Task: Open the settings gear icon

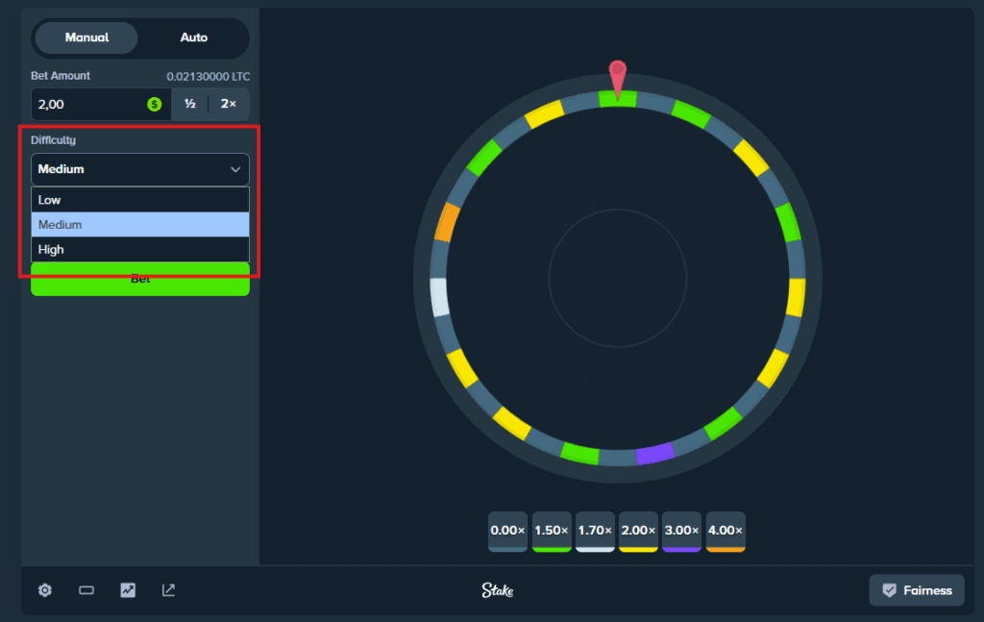Action: click(44, 590)
